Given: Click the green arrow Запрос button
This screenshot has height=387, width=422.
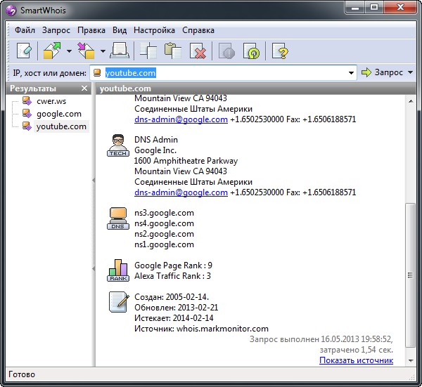Looking at the screenshot, I should click(x=383, y=72).
